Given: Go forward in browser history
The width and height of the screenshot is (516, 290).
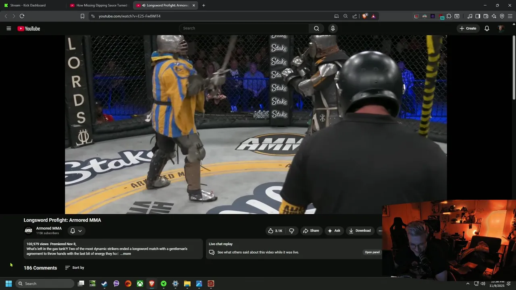Looking at the screenshot, I should point(14,16).
